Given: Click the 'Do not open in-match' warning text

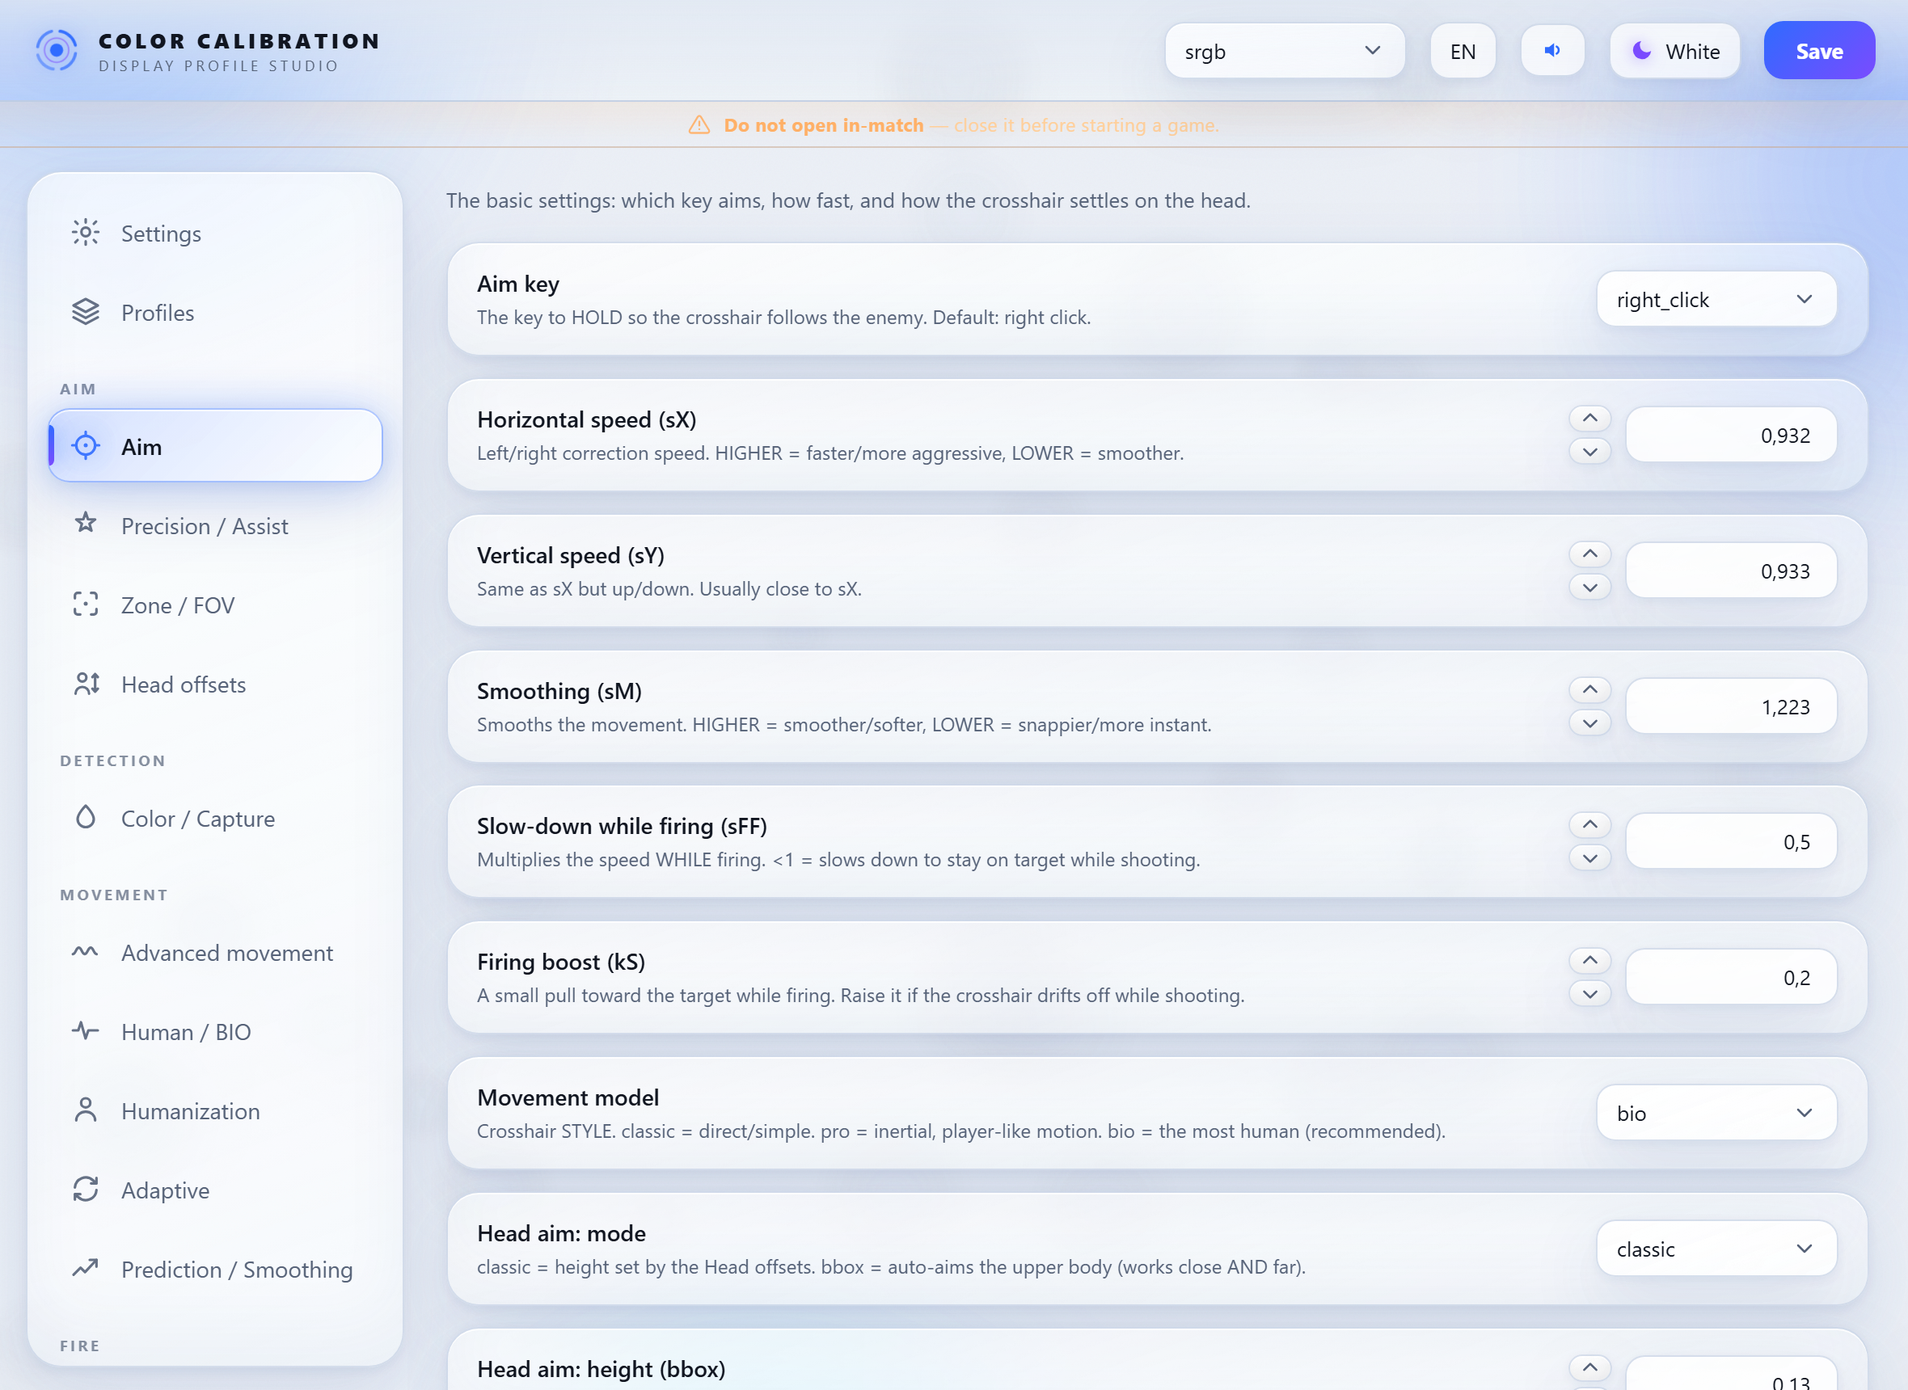Looking at the screenshot, I should tap(823, 125).
